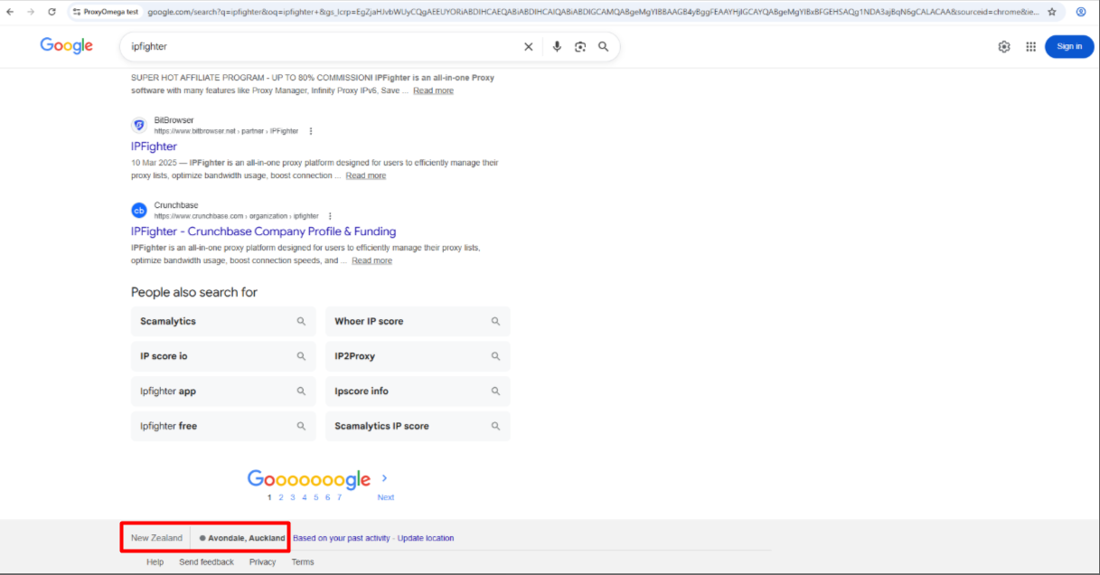1100x575 pixels.
Task: Open Google settings gear icon
Action: click(1004, 47)
